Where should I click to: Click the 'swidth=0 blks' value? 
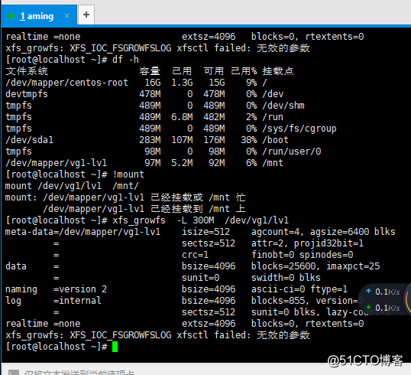coord(286,278)
